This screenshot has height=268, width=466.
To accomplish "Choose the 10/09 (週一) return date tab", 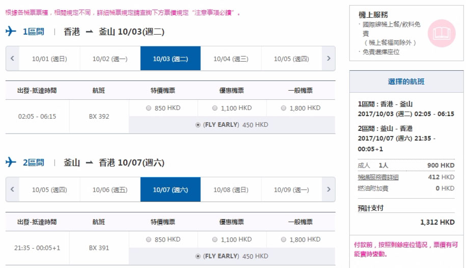I will click(x=291, y=190).
